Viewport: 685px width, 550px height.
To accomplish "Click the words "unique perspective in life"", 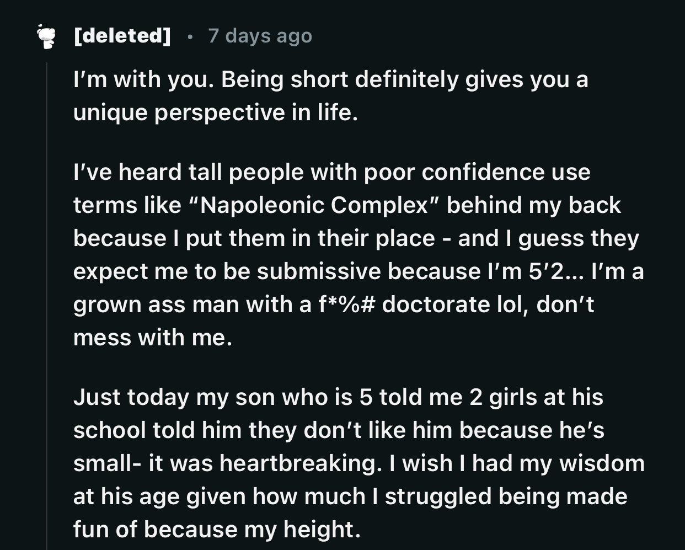I will click(x=216, y=113).
